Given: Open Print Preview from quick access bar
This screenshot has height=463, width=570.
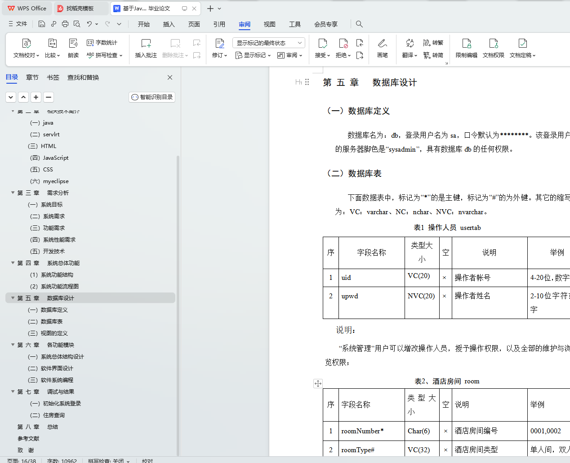Looking at the screenshot, I should (77, 24).
